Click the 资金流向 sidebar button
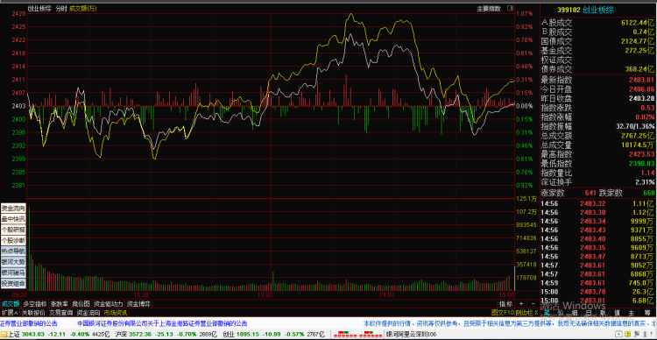The image size is (657, 340). 13,209
